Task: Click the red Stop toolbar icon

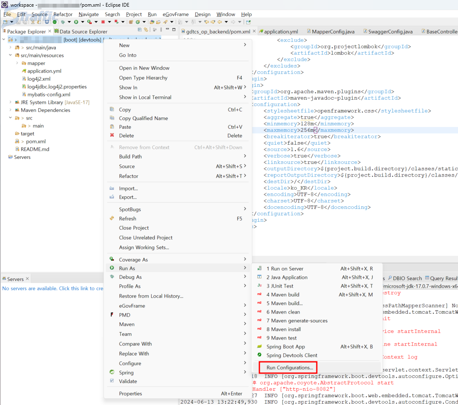Action: pyautogui.click(x=103, y=22)
